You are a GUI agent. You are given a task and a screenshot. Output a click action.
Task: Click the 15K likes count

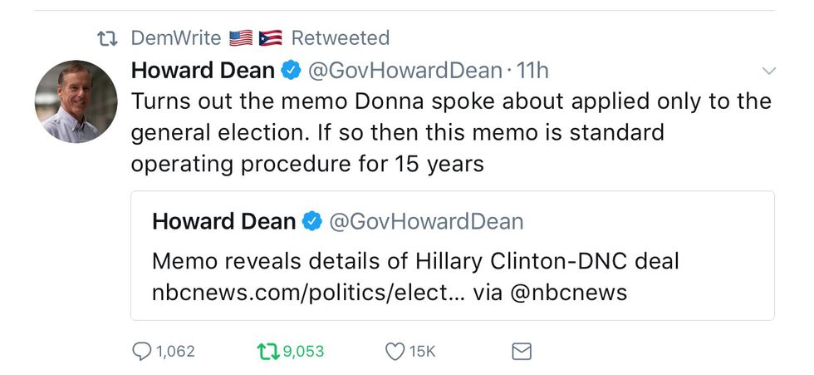click(422, 352)
